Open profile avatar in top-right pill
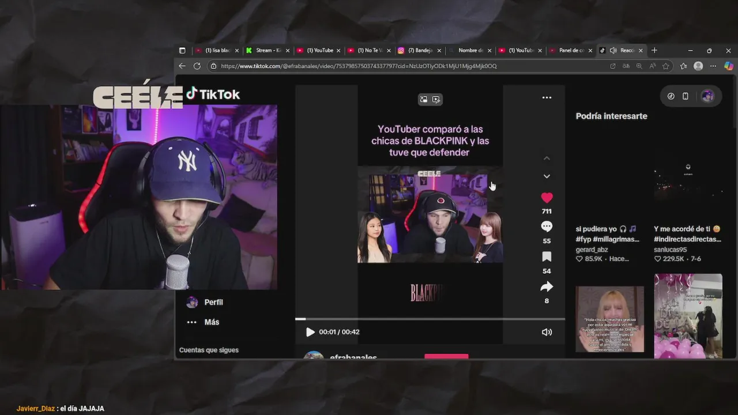The image size is (738, 415). (707, 96)
